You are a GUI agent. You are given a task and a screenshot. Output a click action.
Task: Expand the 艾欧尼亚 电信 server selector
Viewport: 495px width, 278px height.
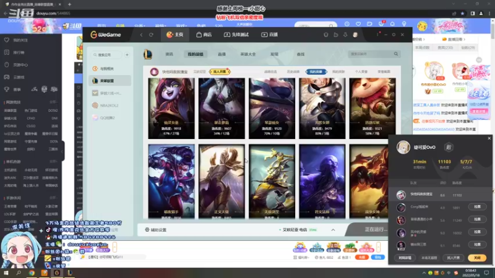pos(333,230)
